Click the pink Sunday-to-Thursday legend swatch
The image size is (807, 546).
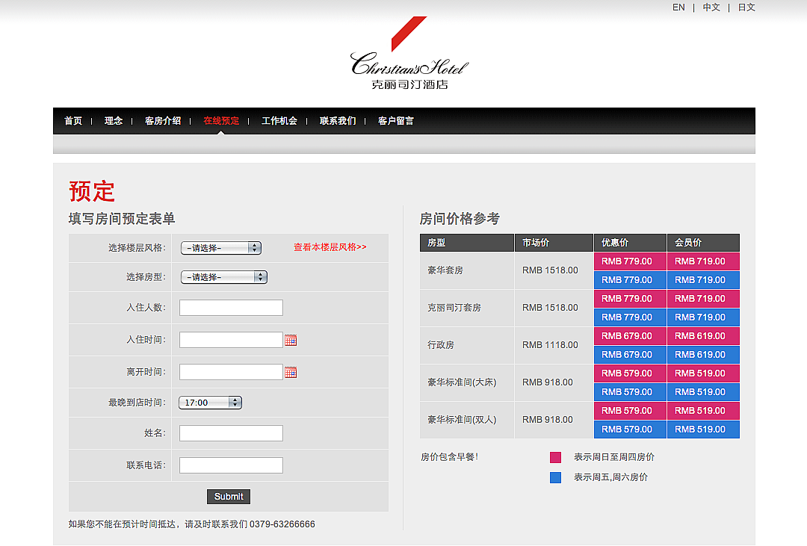pos(555,458)
